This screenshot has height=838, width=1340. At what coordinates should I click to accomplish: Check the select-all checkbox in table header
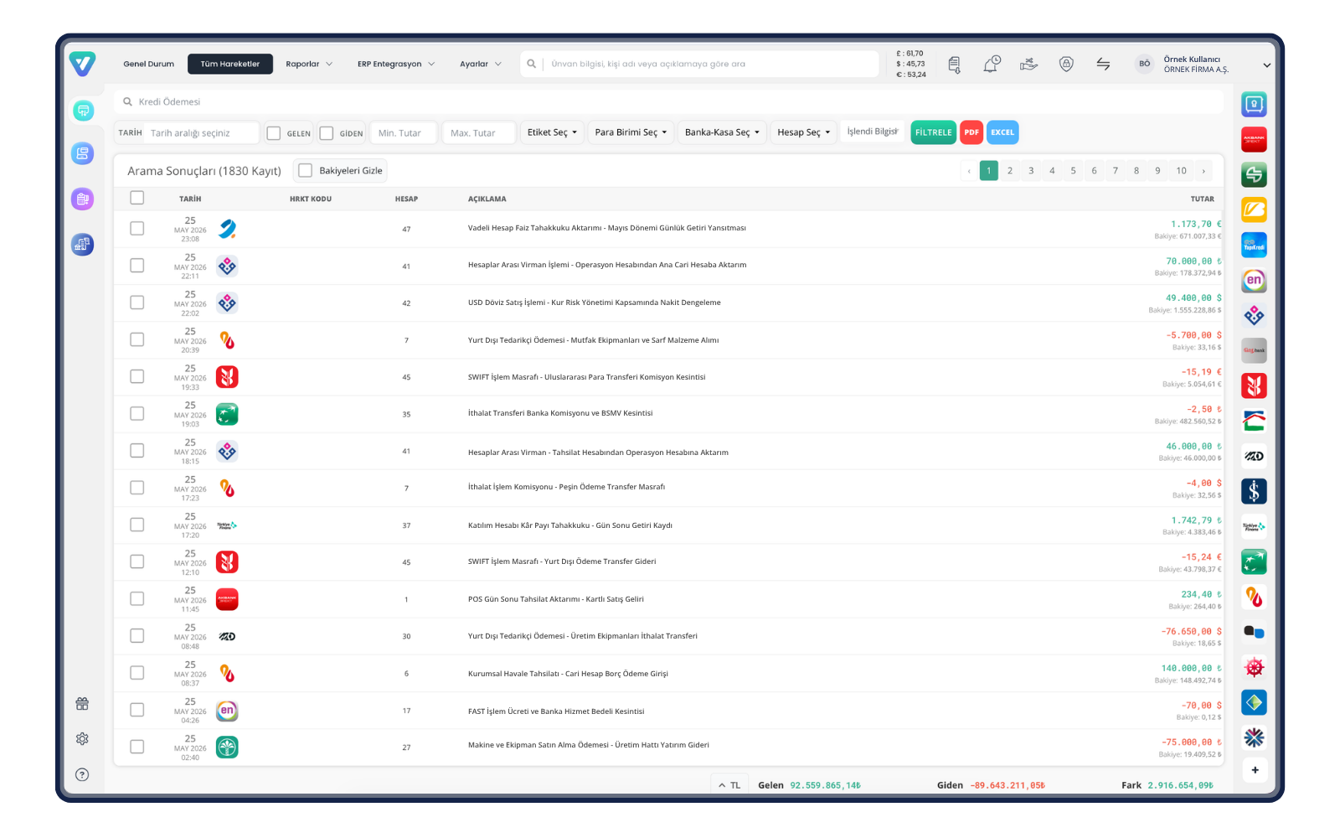(137, 198)
